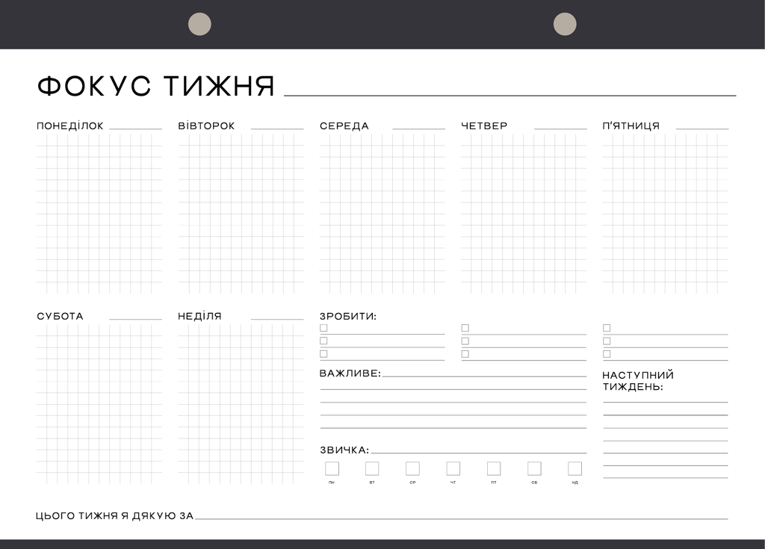
Task: Check the top checkbox in the middle to-do column
Action: 465,328
